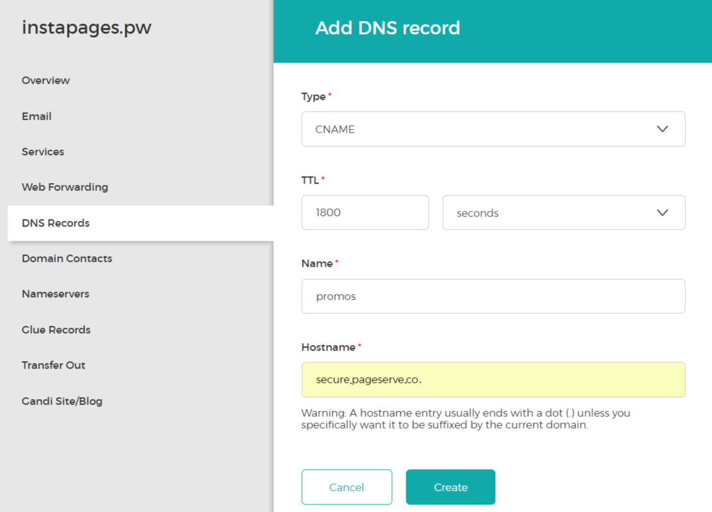Click the chevron arrow in seconds selector

click(662, 213)
